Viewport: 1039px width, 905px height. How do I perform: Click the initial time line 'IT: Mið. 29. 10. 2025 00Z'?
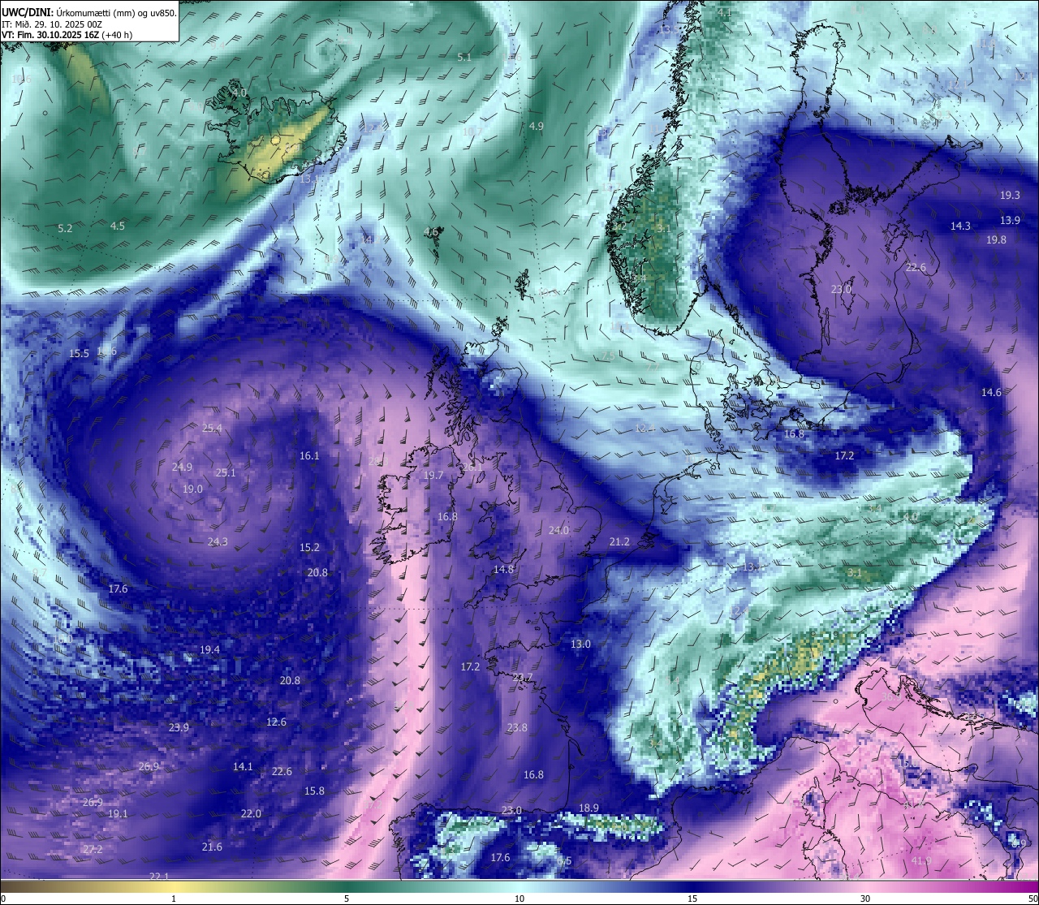click(52, 24)
